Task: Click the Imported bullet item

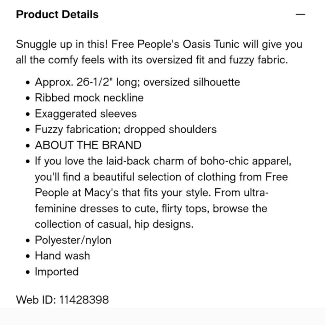Action: (x=57, y=271)
